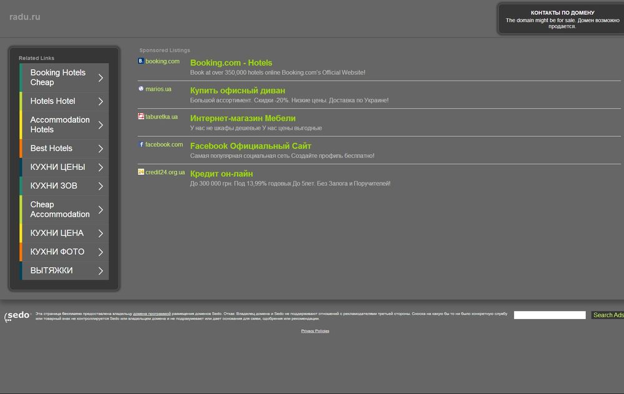Viewport: 624px width, 394px height.
Task: Click the radu.ru site title
Action: [x=25, y=17]
